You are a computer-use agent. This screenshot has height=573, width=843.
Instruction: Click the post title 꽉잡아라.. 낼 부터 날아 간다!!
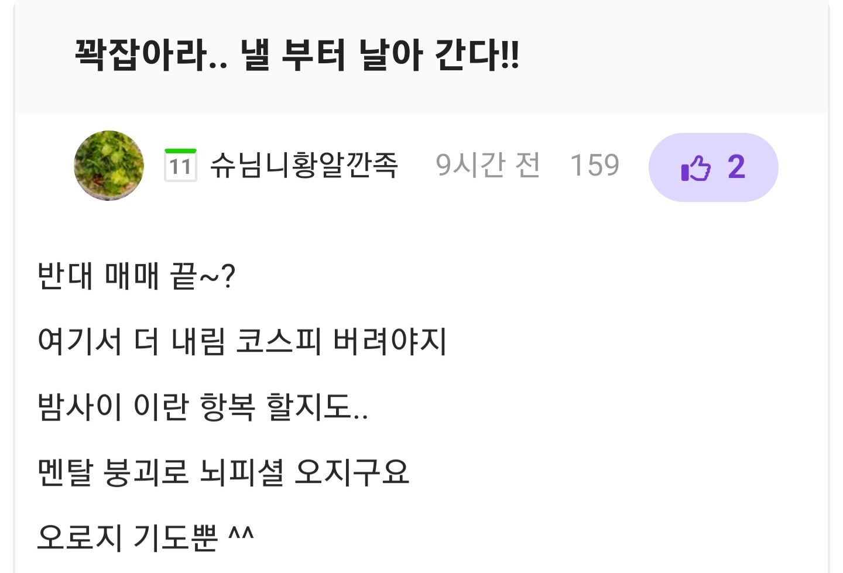pyautogui.click(x=297, y=55)
